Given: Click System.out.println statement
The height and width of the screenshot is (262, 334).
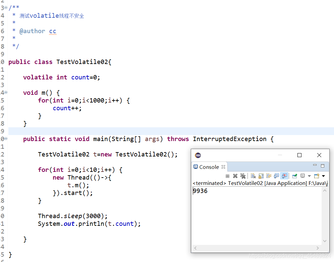Looking at the screenshot, I should tap(89, 224).
